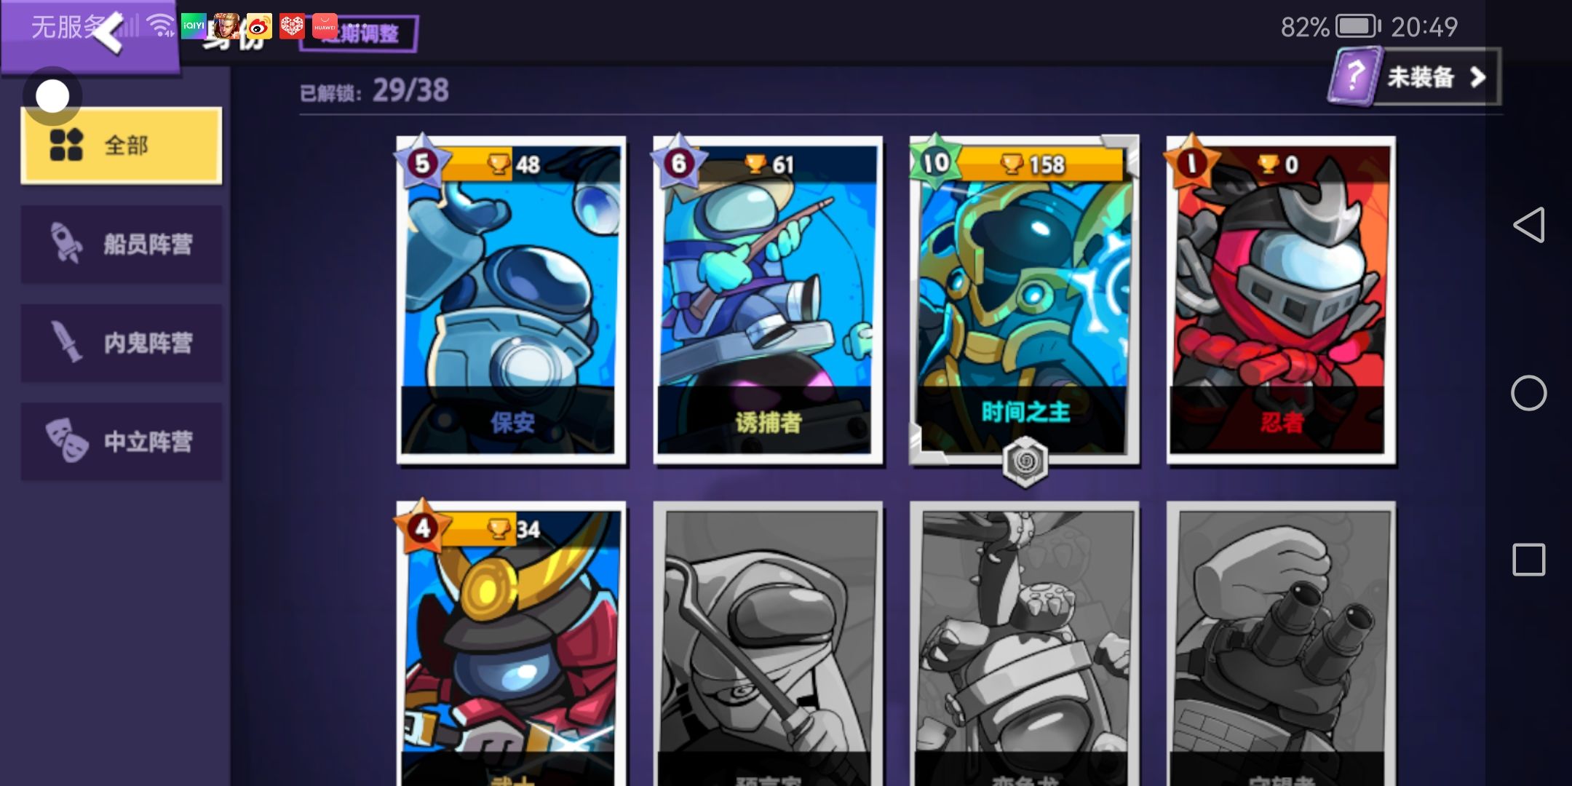The width and height of the screenshot is (1572, 786).
Task: Filter by 船员阵营 crew faction
Action: click(122, 244)
